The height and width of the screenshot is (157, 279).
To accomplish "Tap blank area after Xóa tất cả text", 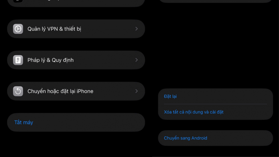I will click(x=248, y=112).
